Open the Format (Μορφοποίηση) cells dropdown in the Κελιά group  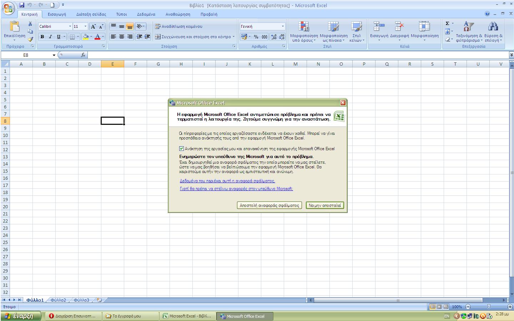click(x=424, y=32)
